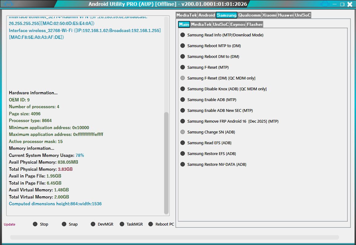This screenshot has width=356, height=245.
Task: Click 'Total Virtual Memory: 2.00GB' line
Action: [x=39, y=197]
